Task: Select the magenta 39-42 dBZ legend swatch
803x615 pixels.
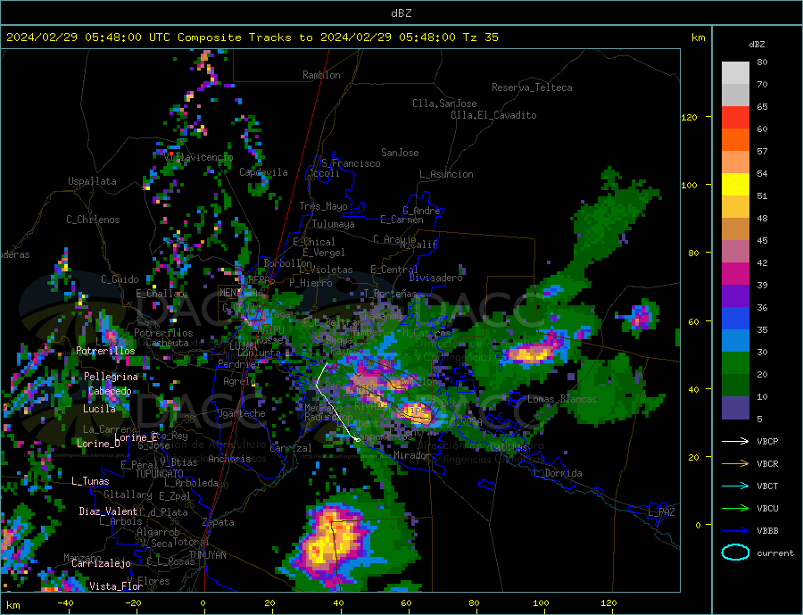Action: point(735,274)
